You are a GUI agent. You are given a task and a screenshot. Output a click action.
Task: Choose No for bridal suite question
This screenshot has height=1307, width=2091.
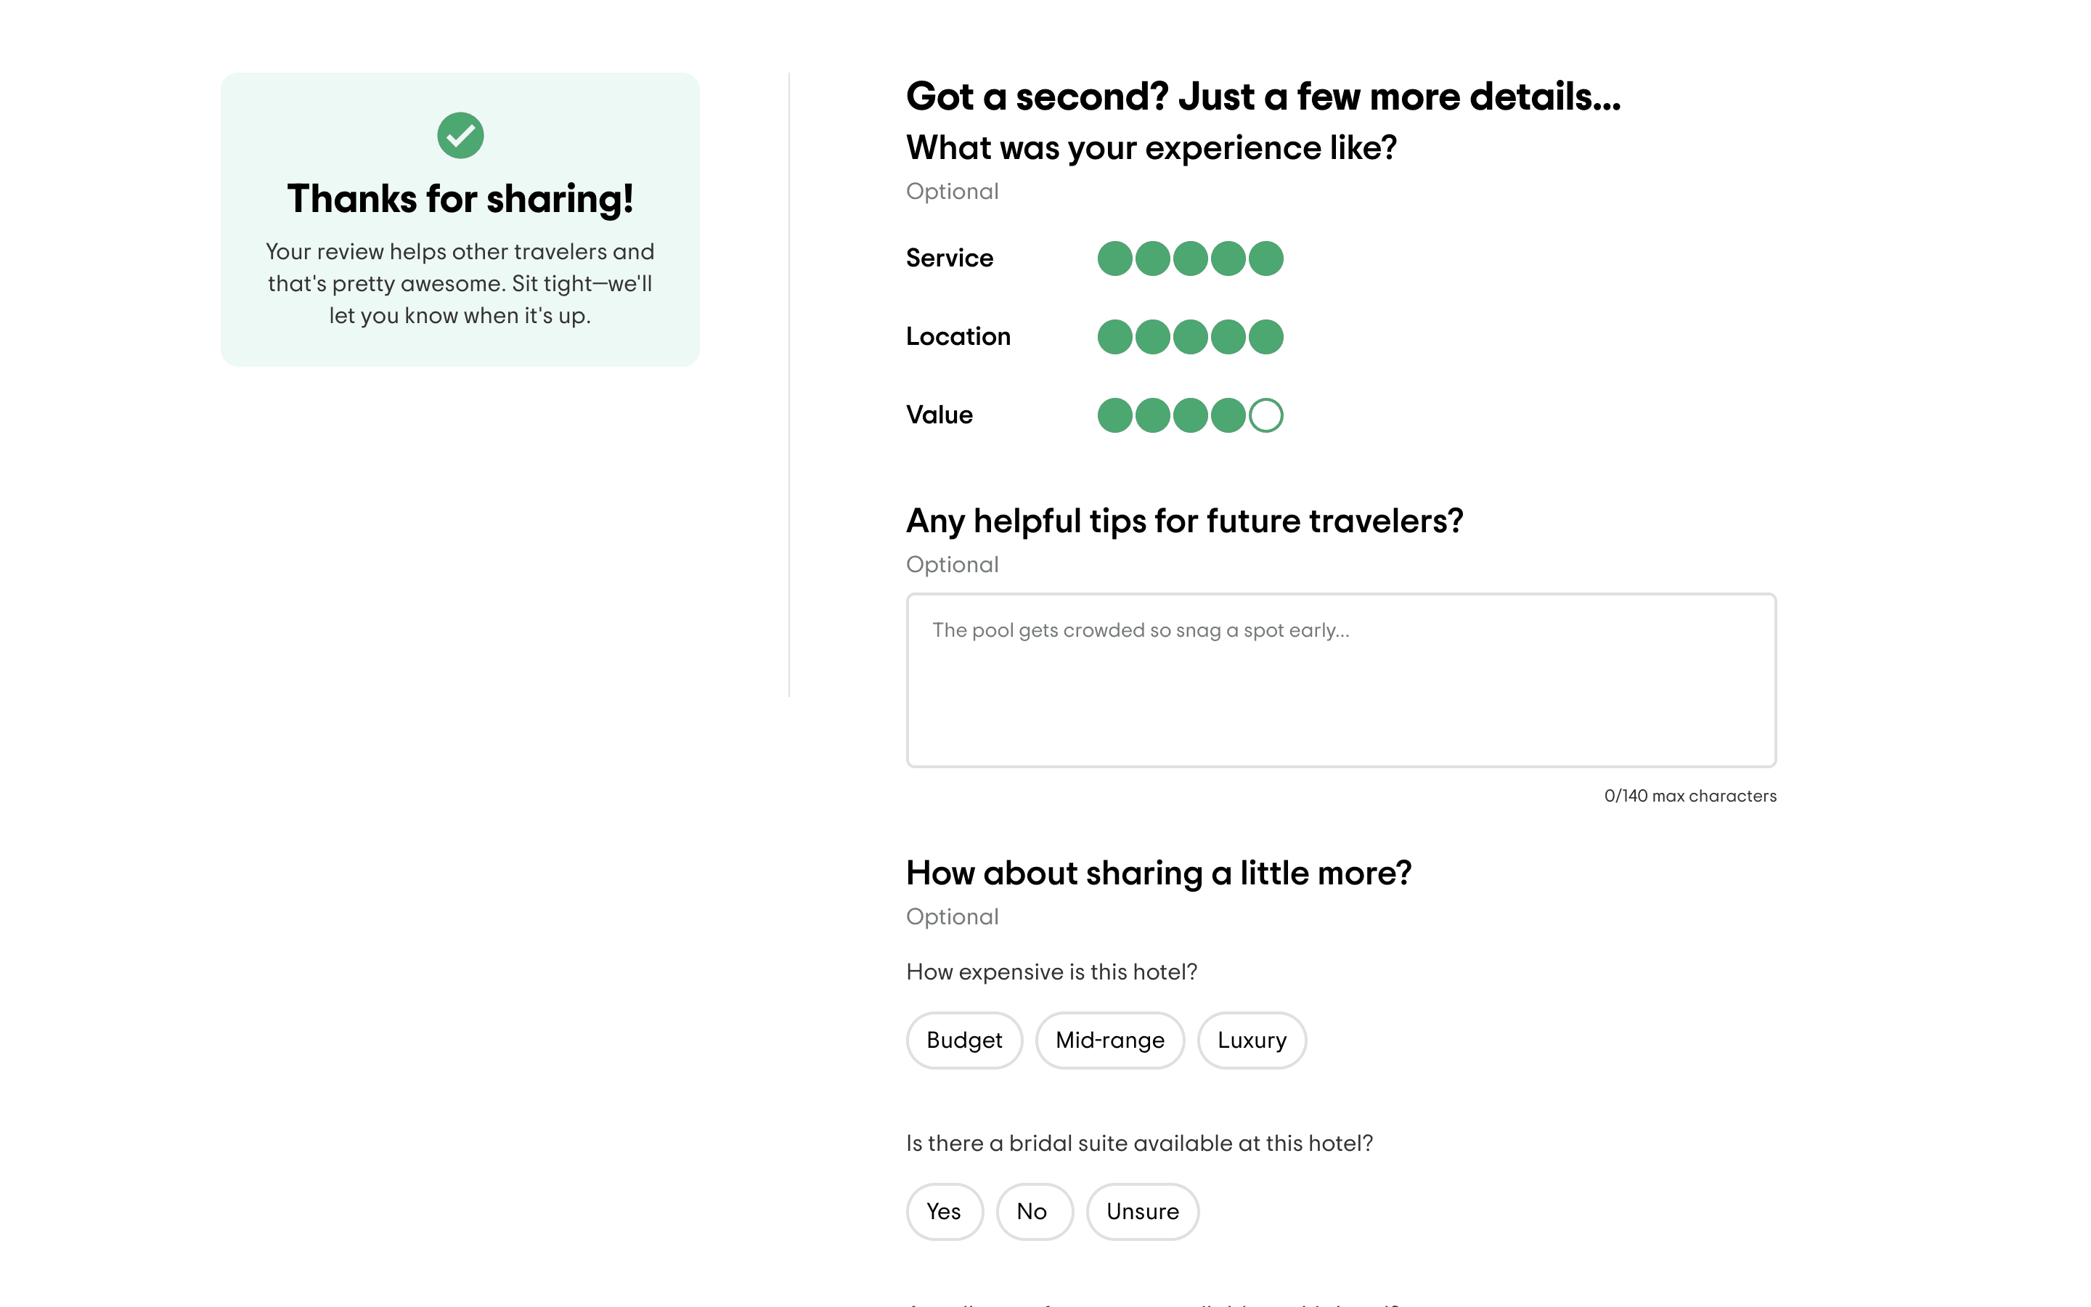(1032, 1211)
